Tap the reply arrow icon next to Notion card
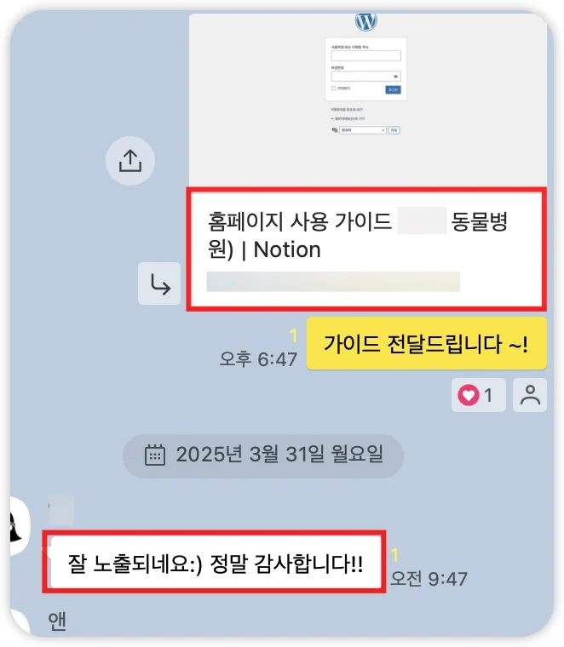564x647 pixels. coord(159,283)
